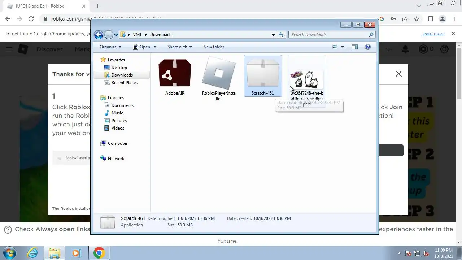The image size is (462, 260).
Task: Click the search magnifier icon
Action: 371,35
